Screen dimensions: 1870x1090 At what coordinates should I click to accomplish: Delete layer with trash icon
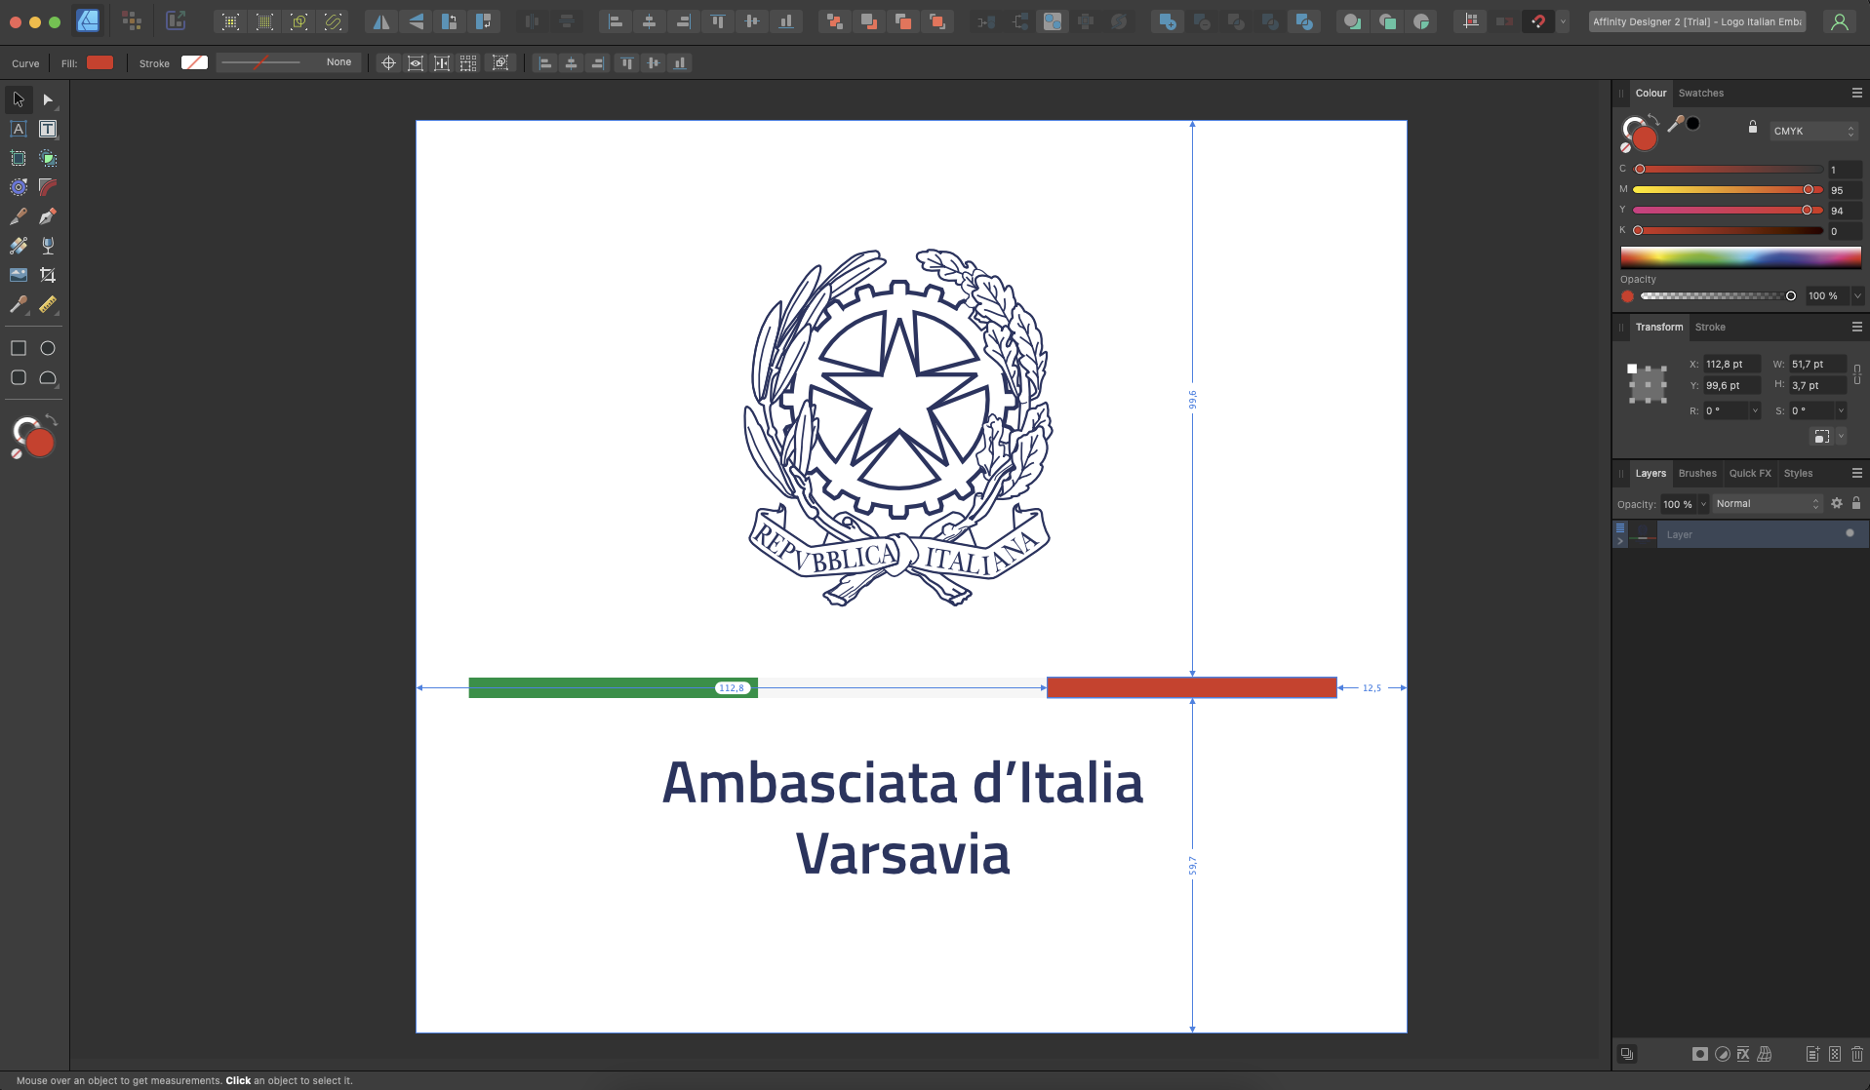tap(1857, 1054)
